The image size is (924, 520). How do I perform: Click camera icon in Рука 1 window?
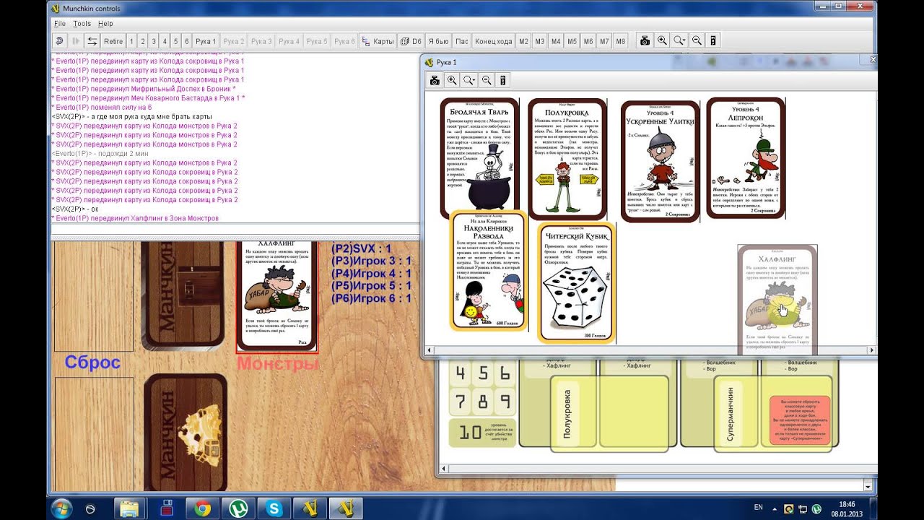435,80
